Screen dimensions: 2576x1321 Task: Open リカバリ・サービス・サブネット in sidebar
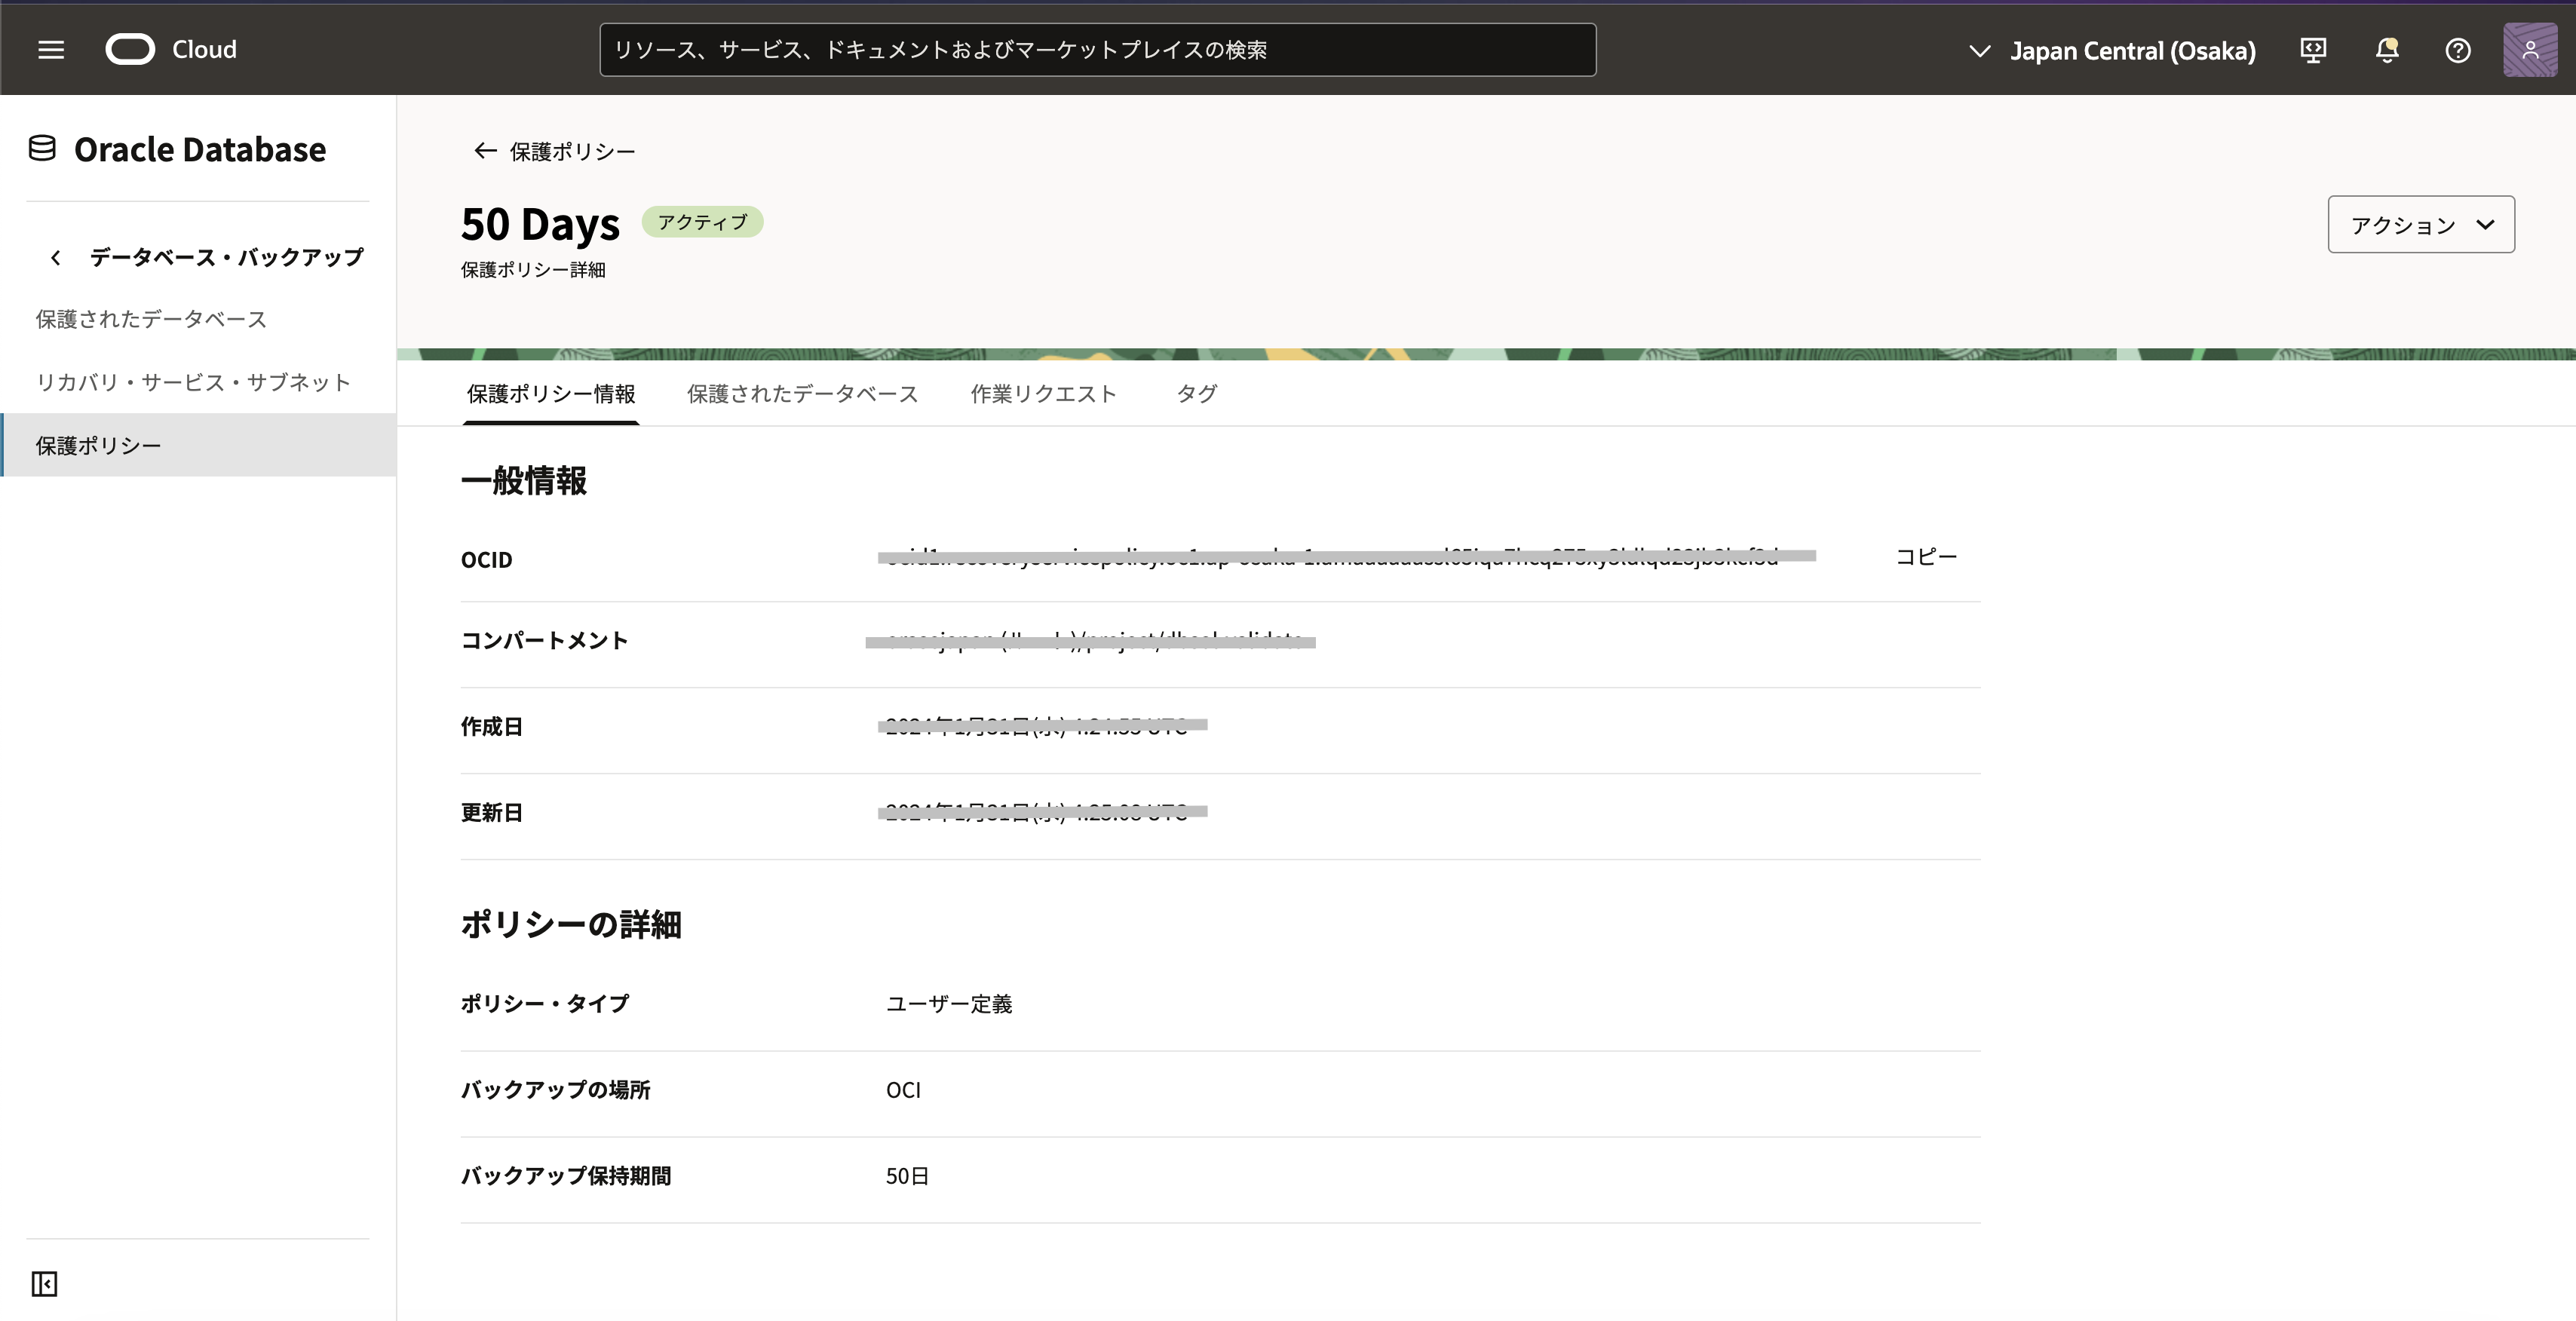(193, 382)
